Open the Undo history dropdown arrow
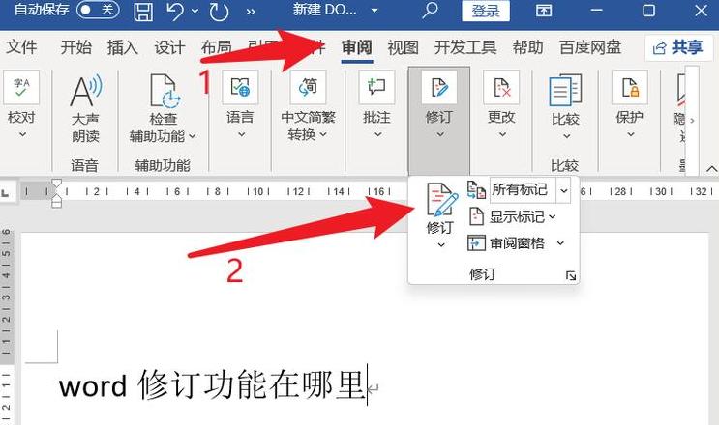The height and width of the screenshot is (425, 719). tap(195, 11)
